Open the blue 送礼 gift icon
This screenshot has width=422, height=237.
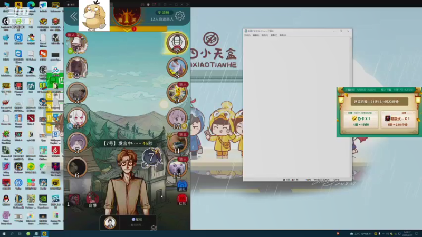[182, 186]
